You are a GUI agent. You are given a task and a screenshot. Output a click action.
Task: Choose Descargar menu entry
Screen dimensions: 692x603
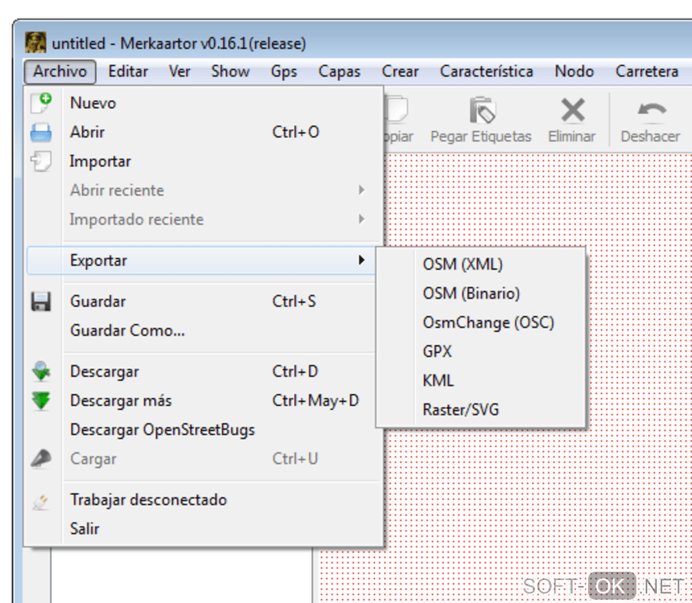pos(203,371)
